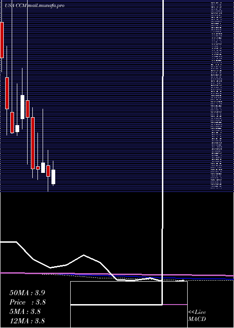The width and height of the screenshot is (234, 328).
Task: Click the '50MA : 3.9' value
Action: (27, 293)
